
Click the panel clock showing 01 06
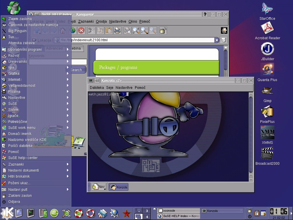click(279, 212)
